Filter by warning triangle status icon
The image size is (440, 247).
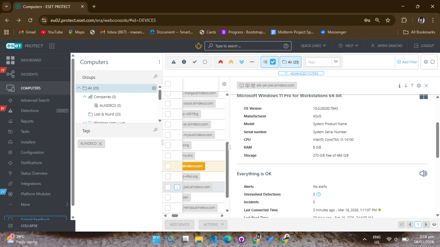174,62
